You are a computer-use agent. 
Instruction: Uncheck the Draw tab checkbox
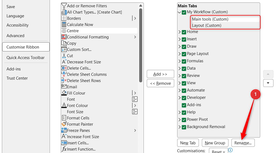tap(184, 47)
